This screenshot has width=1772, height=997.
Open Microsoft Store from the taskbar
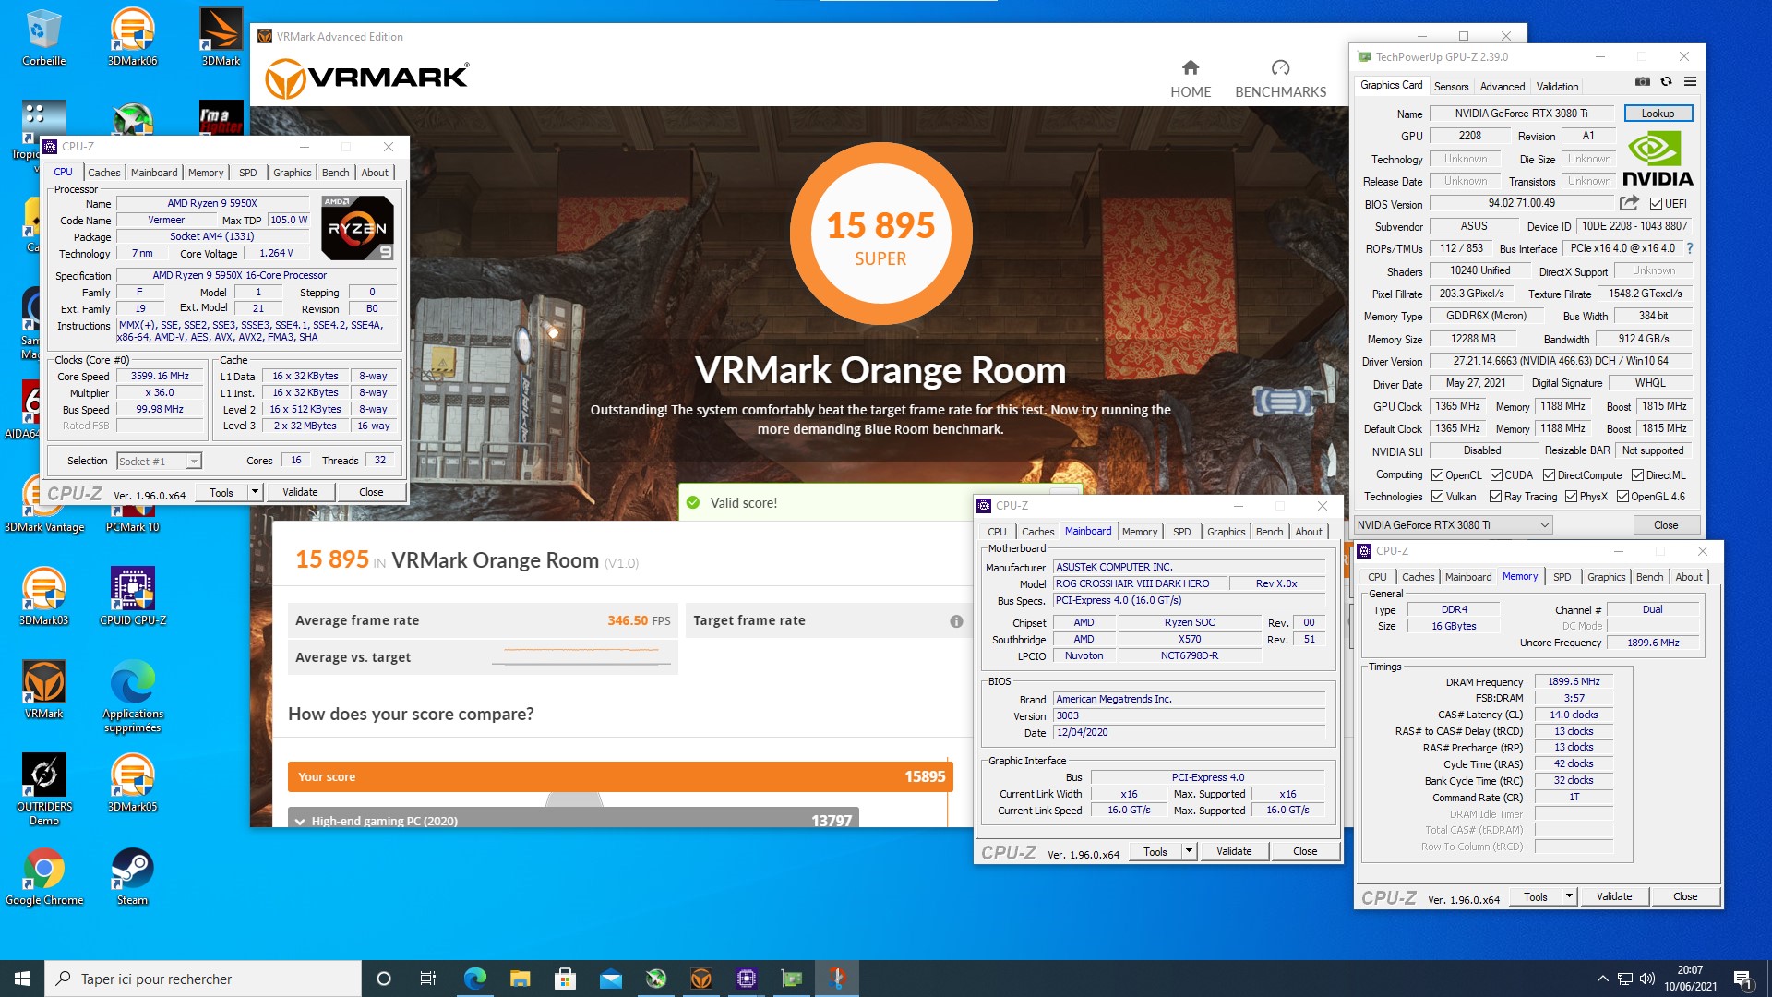565,979
